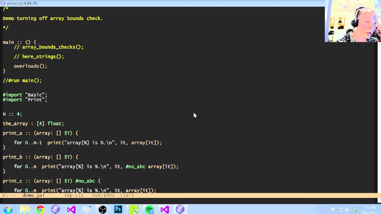Image resolution: width=381 pixels, height=214 pixels.
Task: Open the Windows Start menu orb
Action: [x=8, y=210]
